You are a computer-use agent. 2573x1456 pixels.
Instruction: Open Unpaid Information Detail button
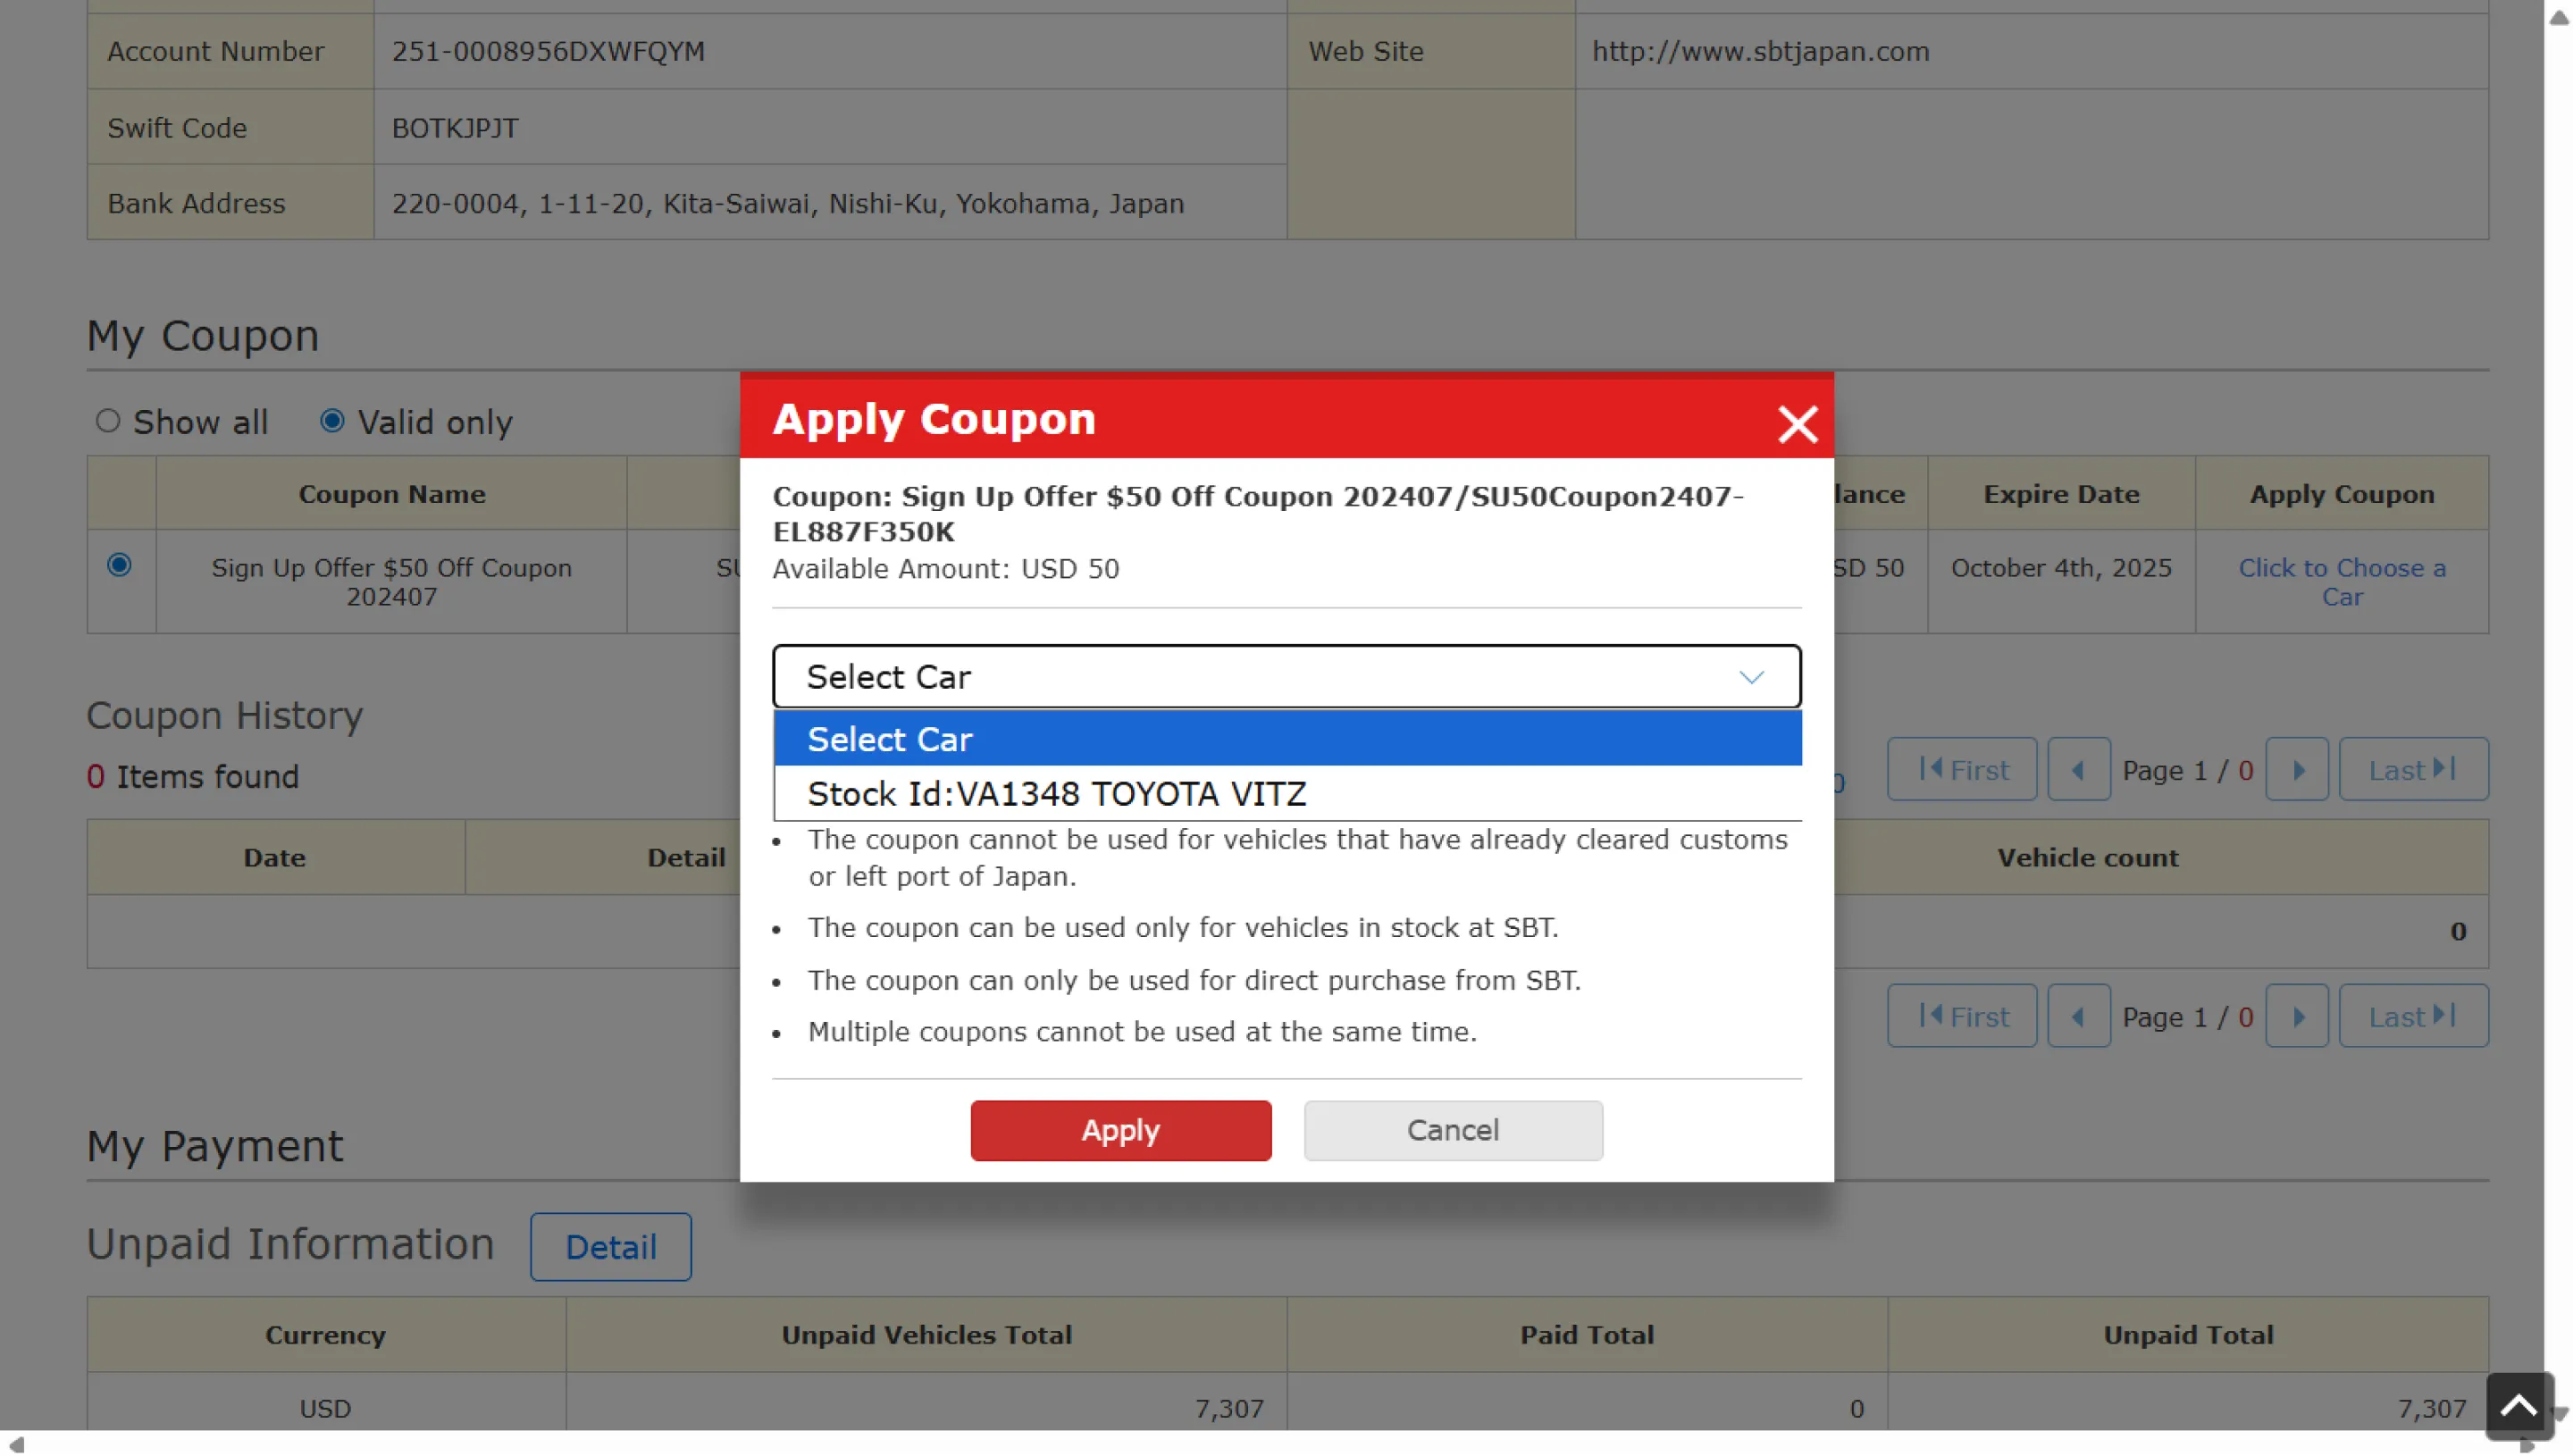point(610,1247)
